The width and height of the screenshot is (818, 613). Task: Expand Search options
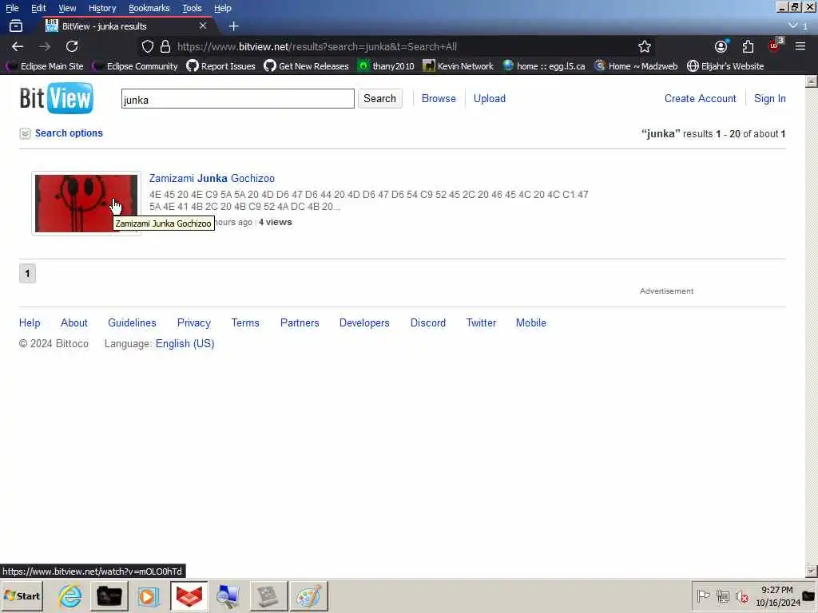pos(69,133)
